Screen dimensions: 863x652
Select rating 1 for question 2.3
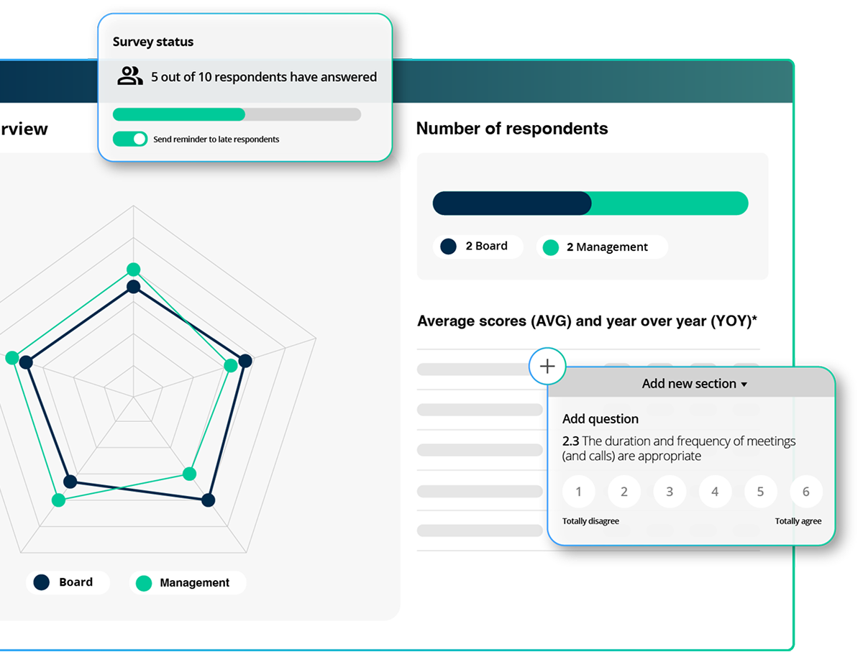[x=579, y=492]
